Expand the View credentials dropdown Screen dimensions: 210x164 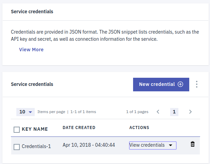[153, 145]
